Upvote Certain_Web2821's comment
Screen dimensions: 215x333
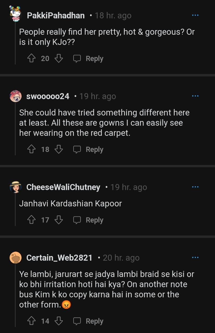click(31, 321)
